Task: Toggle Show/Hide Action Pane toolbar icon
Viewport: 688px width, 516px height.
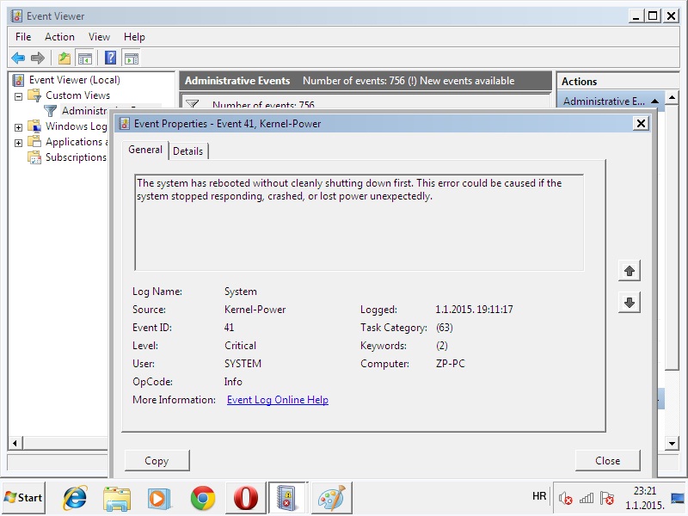Action: (131, 58)
